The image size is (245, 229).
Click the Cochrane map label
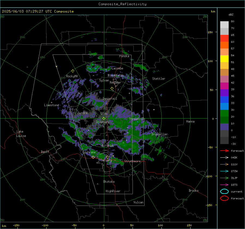pyautogui.click(x=89, y=152)
